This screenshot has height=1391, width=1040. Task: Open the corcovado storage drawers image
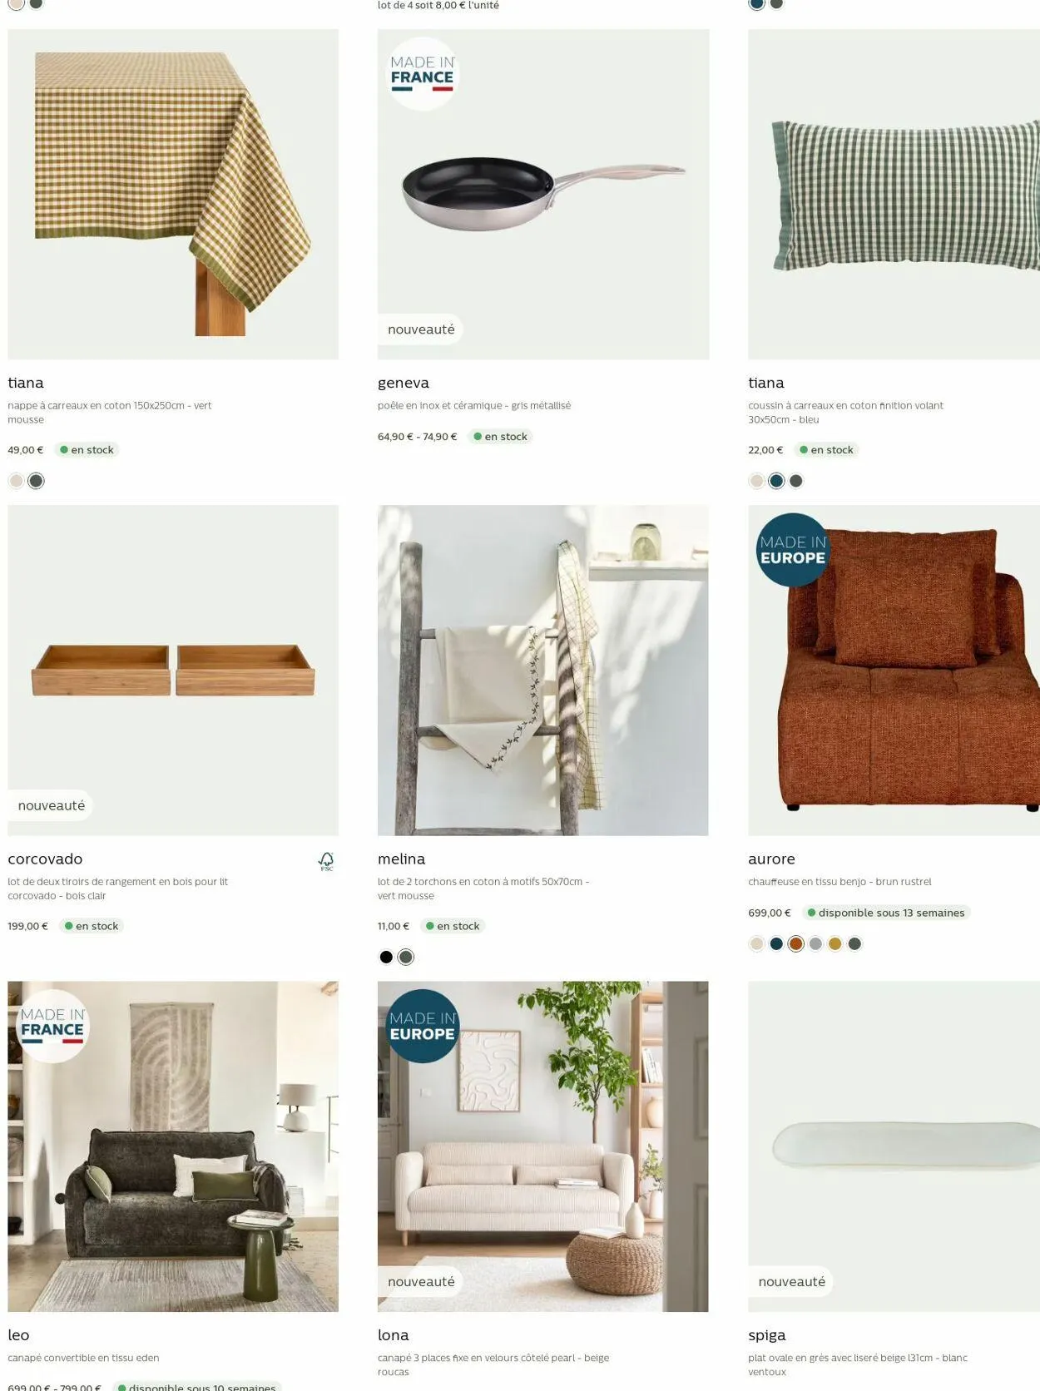[173, 671]
